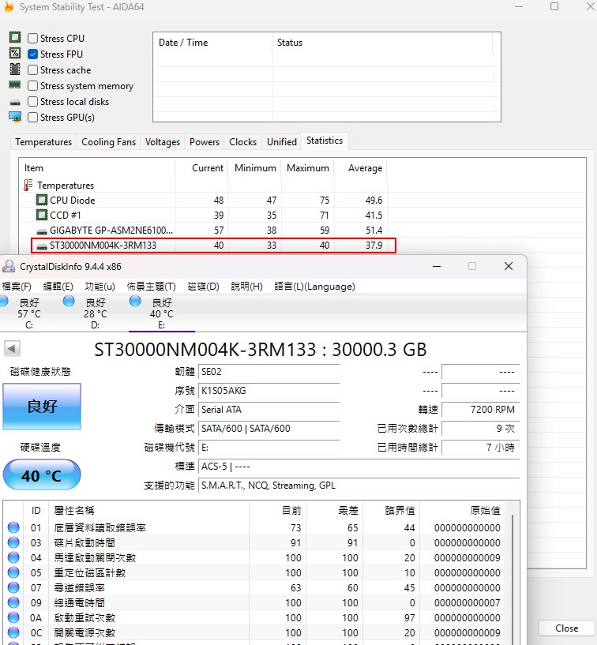Screen dimensions: 597x645
Task: Click the monitor icon beside Stress GPU(s)
Action: pyautogui.click(x=15, y=117)
